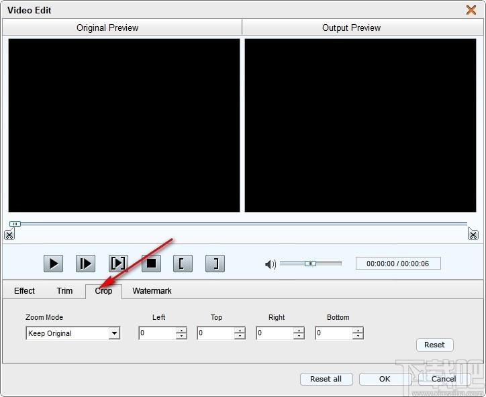
Task: Click the Original Preview header
Action: (122, 28)
